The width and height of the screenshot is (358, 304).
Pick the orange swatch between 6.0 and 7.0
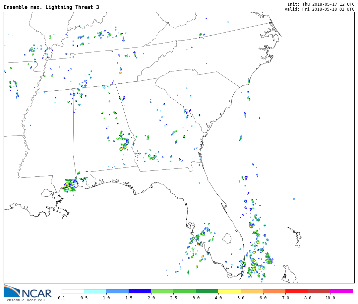[x=274, y=291]
